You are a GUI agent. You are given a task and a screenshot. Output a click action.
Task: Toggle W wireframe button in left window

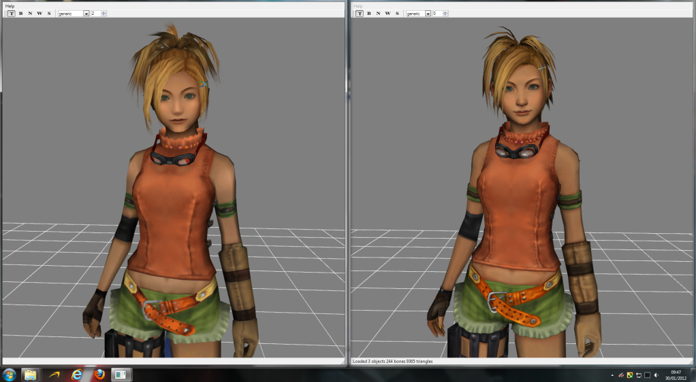(39, 14)
